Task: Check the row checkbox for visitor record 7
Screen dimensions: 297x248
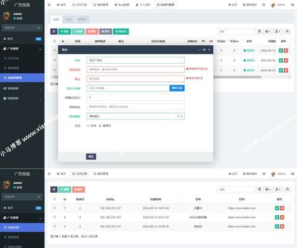Action: [55, 208]
